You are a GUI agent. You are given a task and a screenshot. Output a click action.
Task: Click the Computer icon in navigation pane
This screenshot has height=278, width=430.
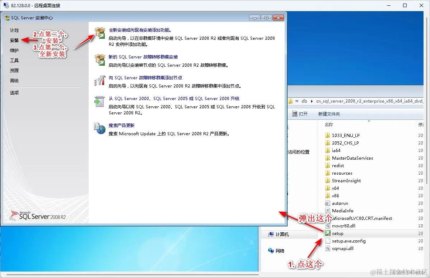click(x=271, y=234)
